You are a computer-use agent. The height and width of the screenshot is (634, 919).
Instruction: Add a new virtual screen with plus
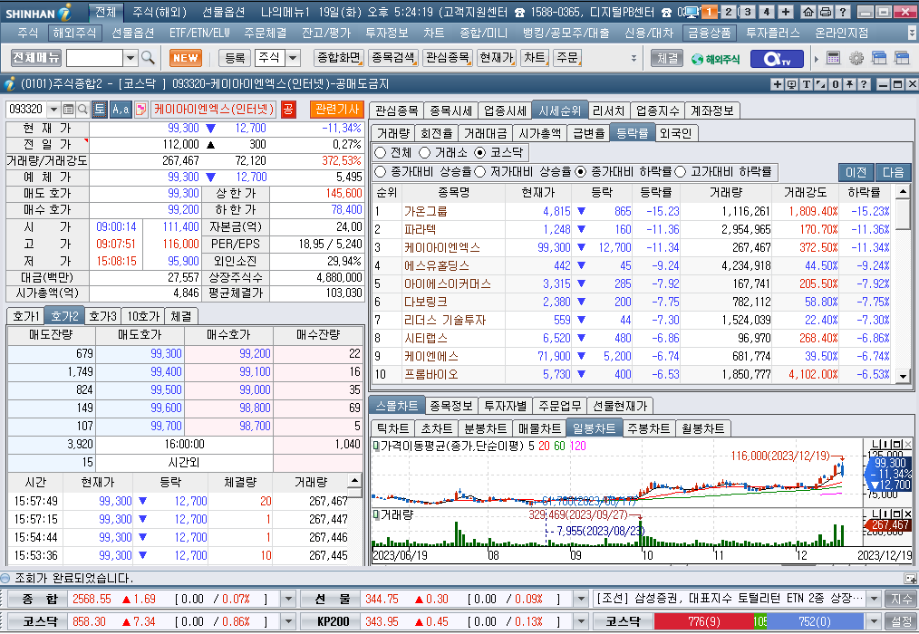(x=786, y=12)
